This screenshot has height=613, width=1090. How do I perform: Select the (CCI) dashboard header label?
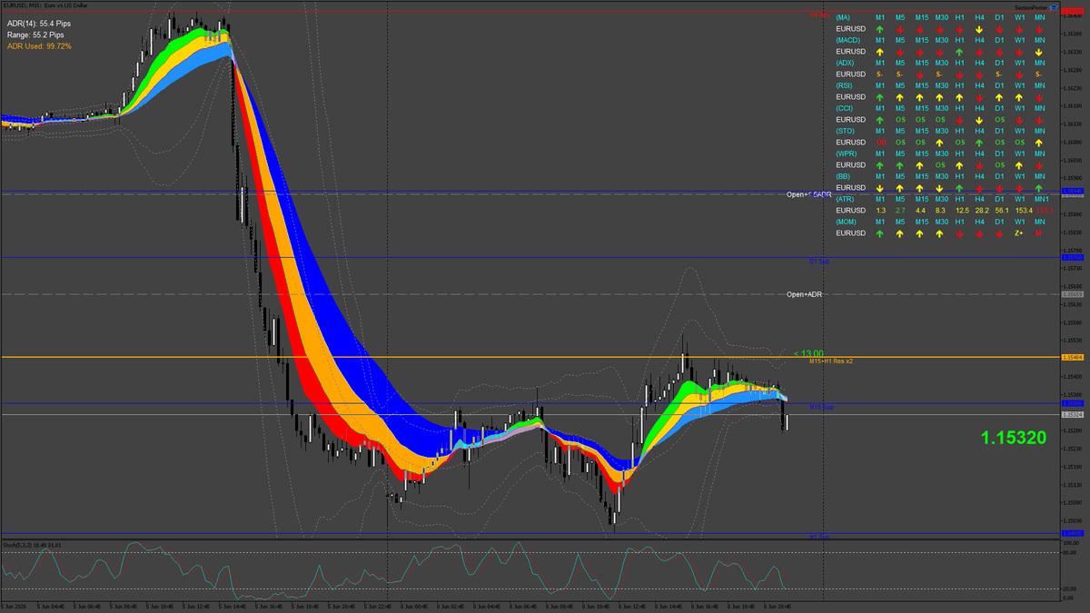click(x=845, y=108)
